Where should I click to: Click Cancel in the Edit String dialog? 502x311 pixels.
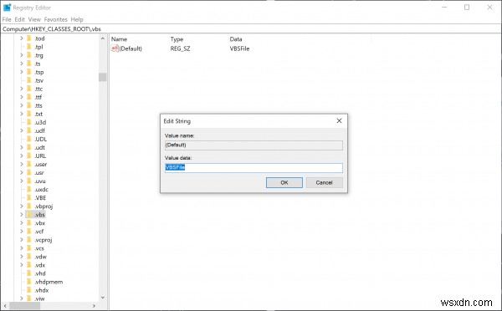(324, 182)
